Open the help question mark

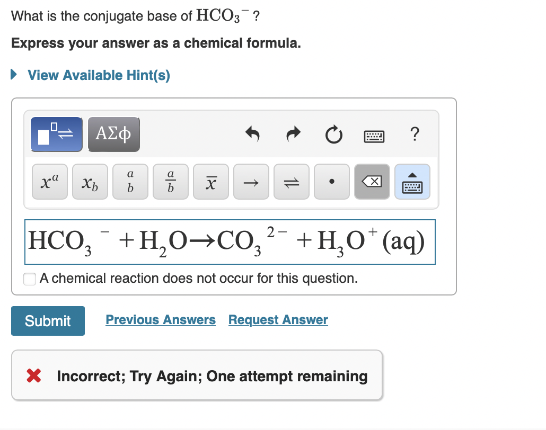415,135
